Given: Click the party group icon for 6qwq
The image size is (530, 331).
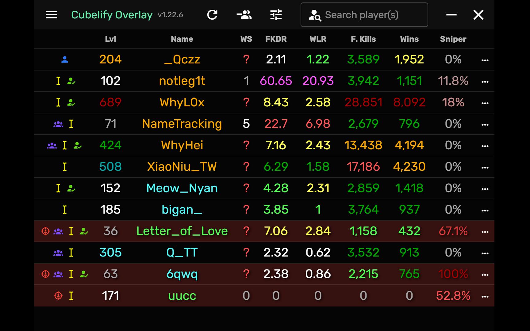Looking at the screenshot, I should pyautogui.click(x=58, y=274).
